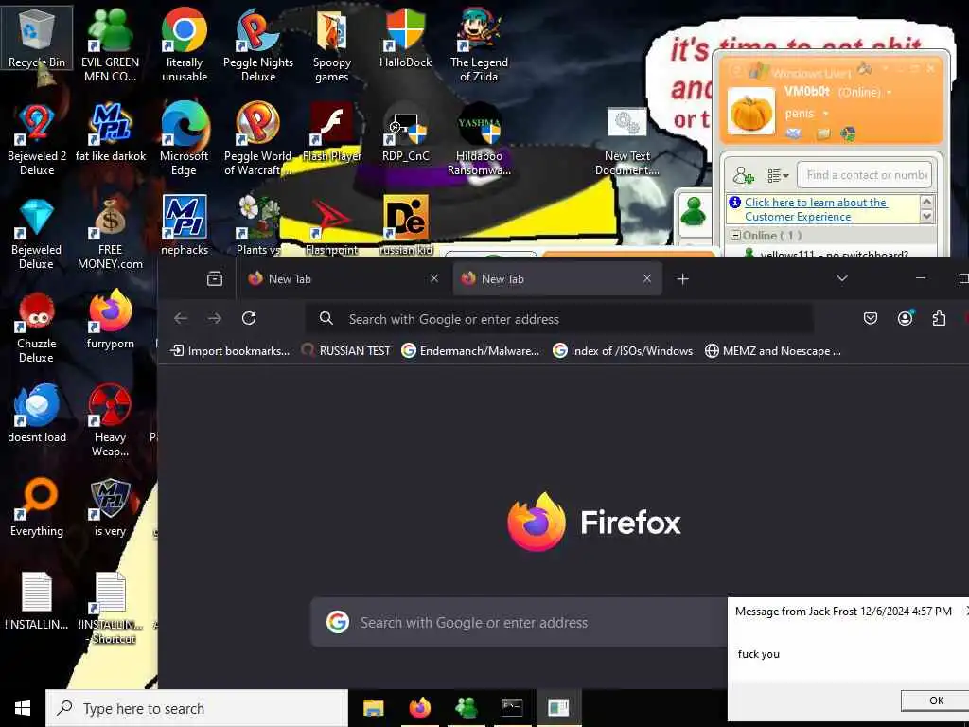Open Microsoft Edge desktop shortcut
This screenshot has height=727, width=969.
(185, 139)
